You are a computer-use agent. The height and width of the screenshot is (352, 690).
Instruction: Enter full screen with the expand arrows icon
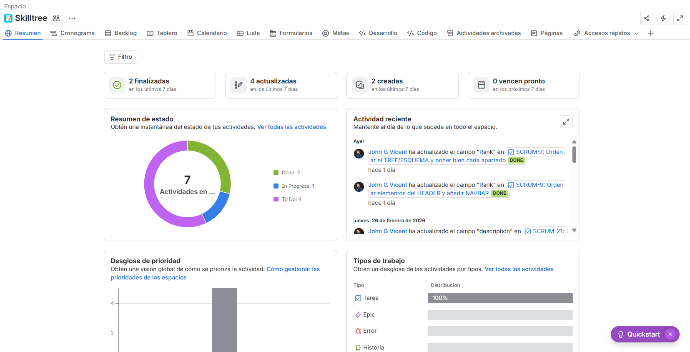[680, 18]
